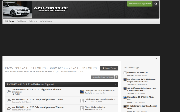Click the Letzte Beiträge sidebar heading
180x112 pixels.
point(131,67)
